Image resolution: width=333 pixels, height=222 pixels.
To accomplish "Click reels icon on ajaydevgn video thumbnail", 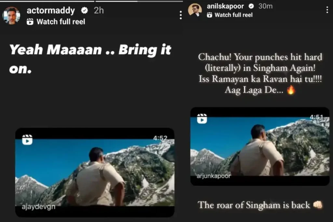I will (27, 140).
